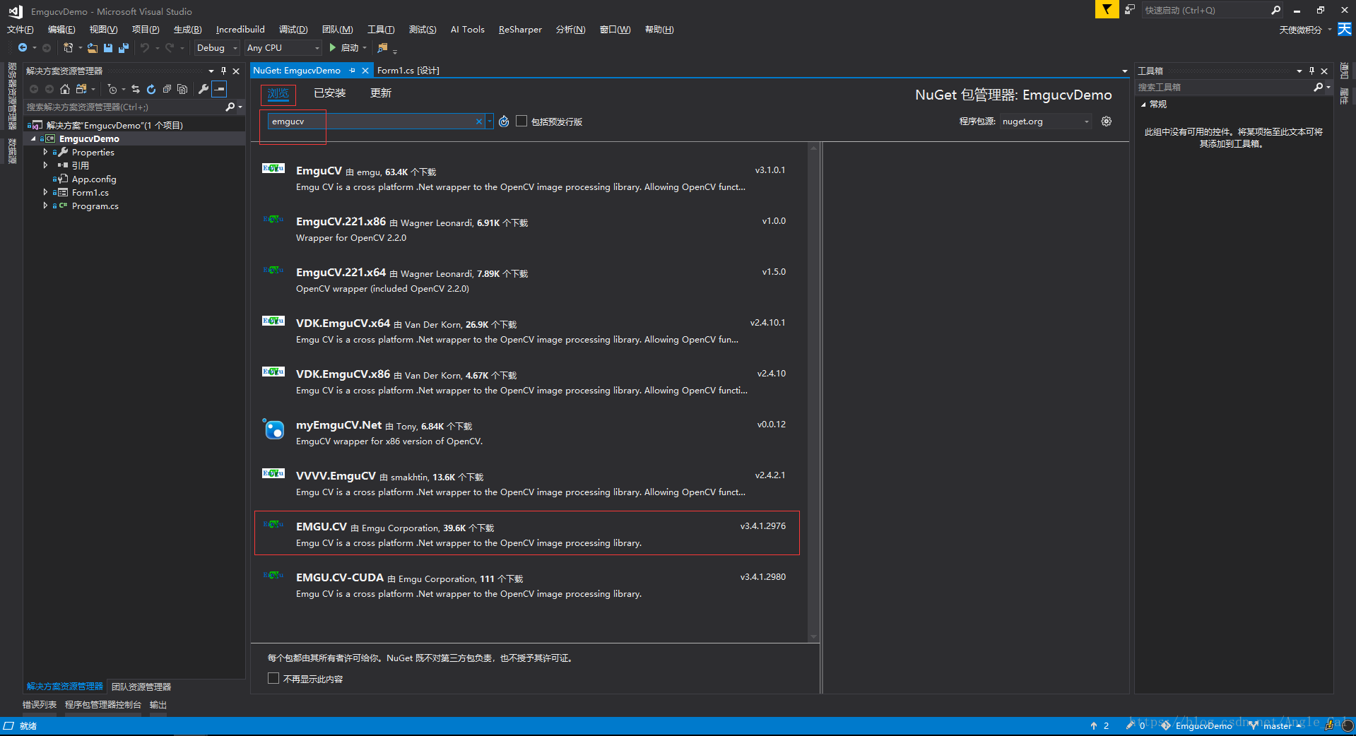
Task: Open the Any CPU platform dropdown
Action: click(x=283, y=47)
